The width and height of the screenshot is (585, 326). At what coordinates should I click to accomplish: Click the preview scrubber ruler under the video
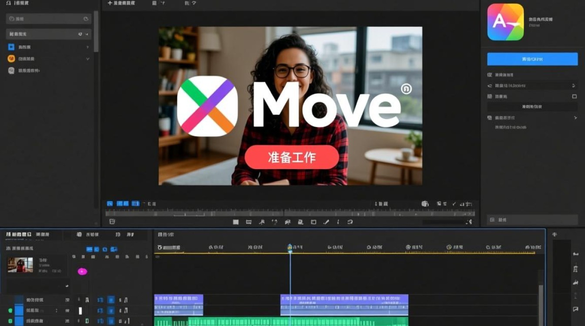pyautogui.click(x=290, y=213)
